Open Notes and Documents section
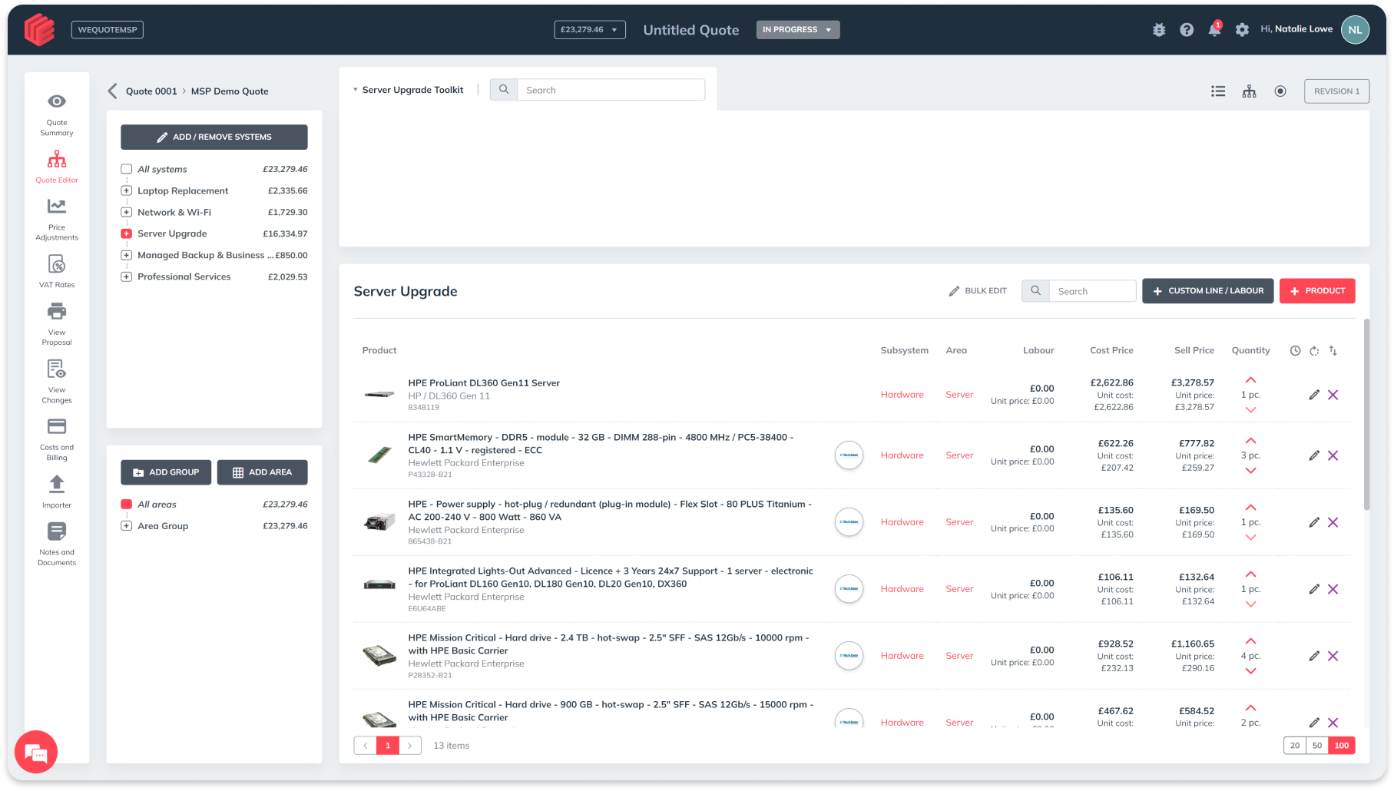1394x791 pixels. [57, 531]
